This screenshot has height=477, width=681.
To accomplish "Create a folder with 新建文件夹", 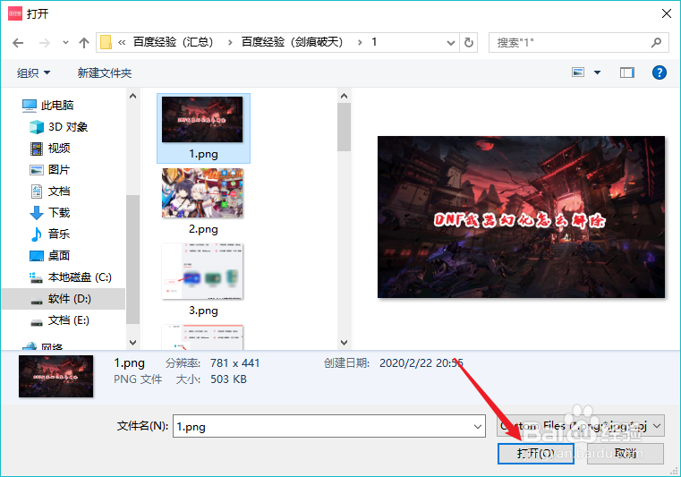I will tap(104, 73).
